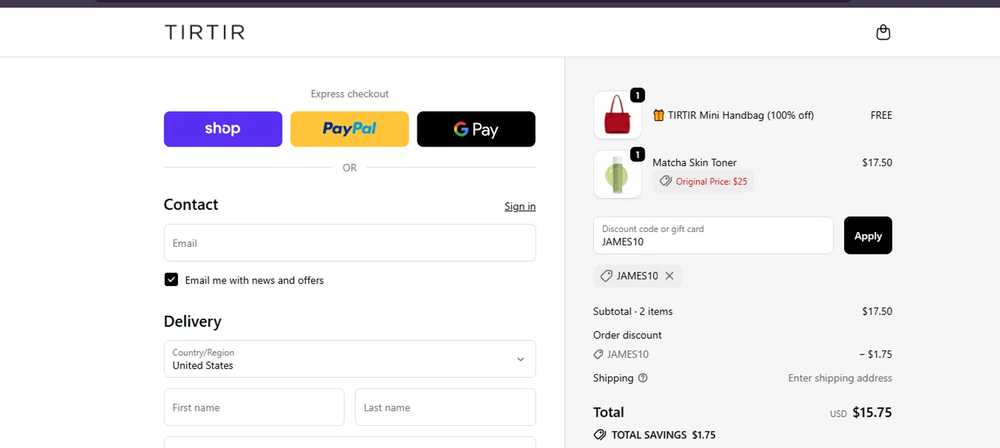Image resolution: width=1000 pixels, height=448 pixels.
Task: Click the Last name field
Action: tap(445, 407)
